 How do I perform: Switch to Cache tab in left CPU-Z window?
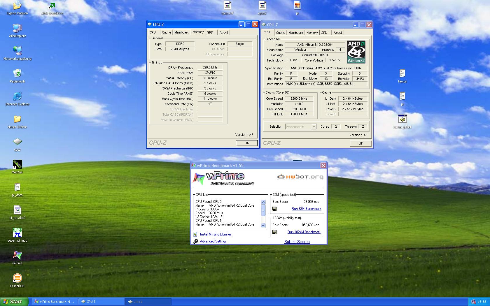(x=167, y=32)
